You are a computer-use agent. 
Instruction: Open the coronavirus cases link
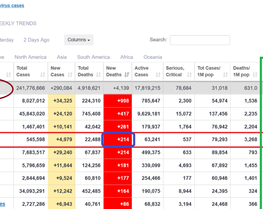click(12, 6)
